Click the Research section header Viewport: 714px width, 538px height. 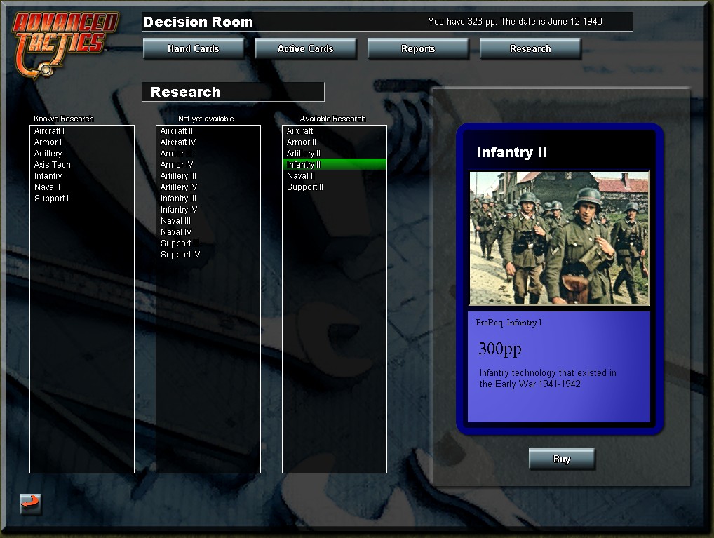pos(233,92)
